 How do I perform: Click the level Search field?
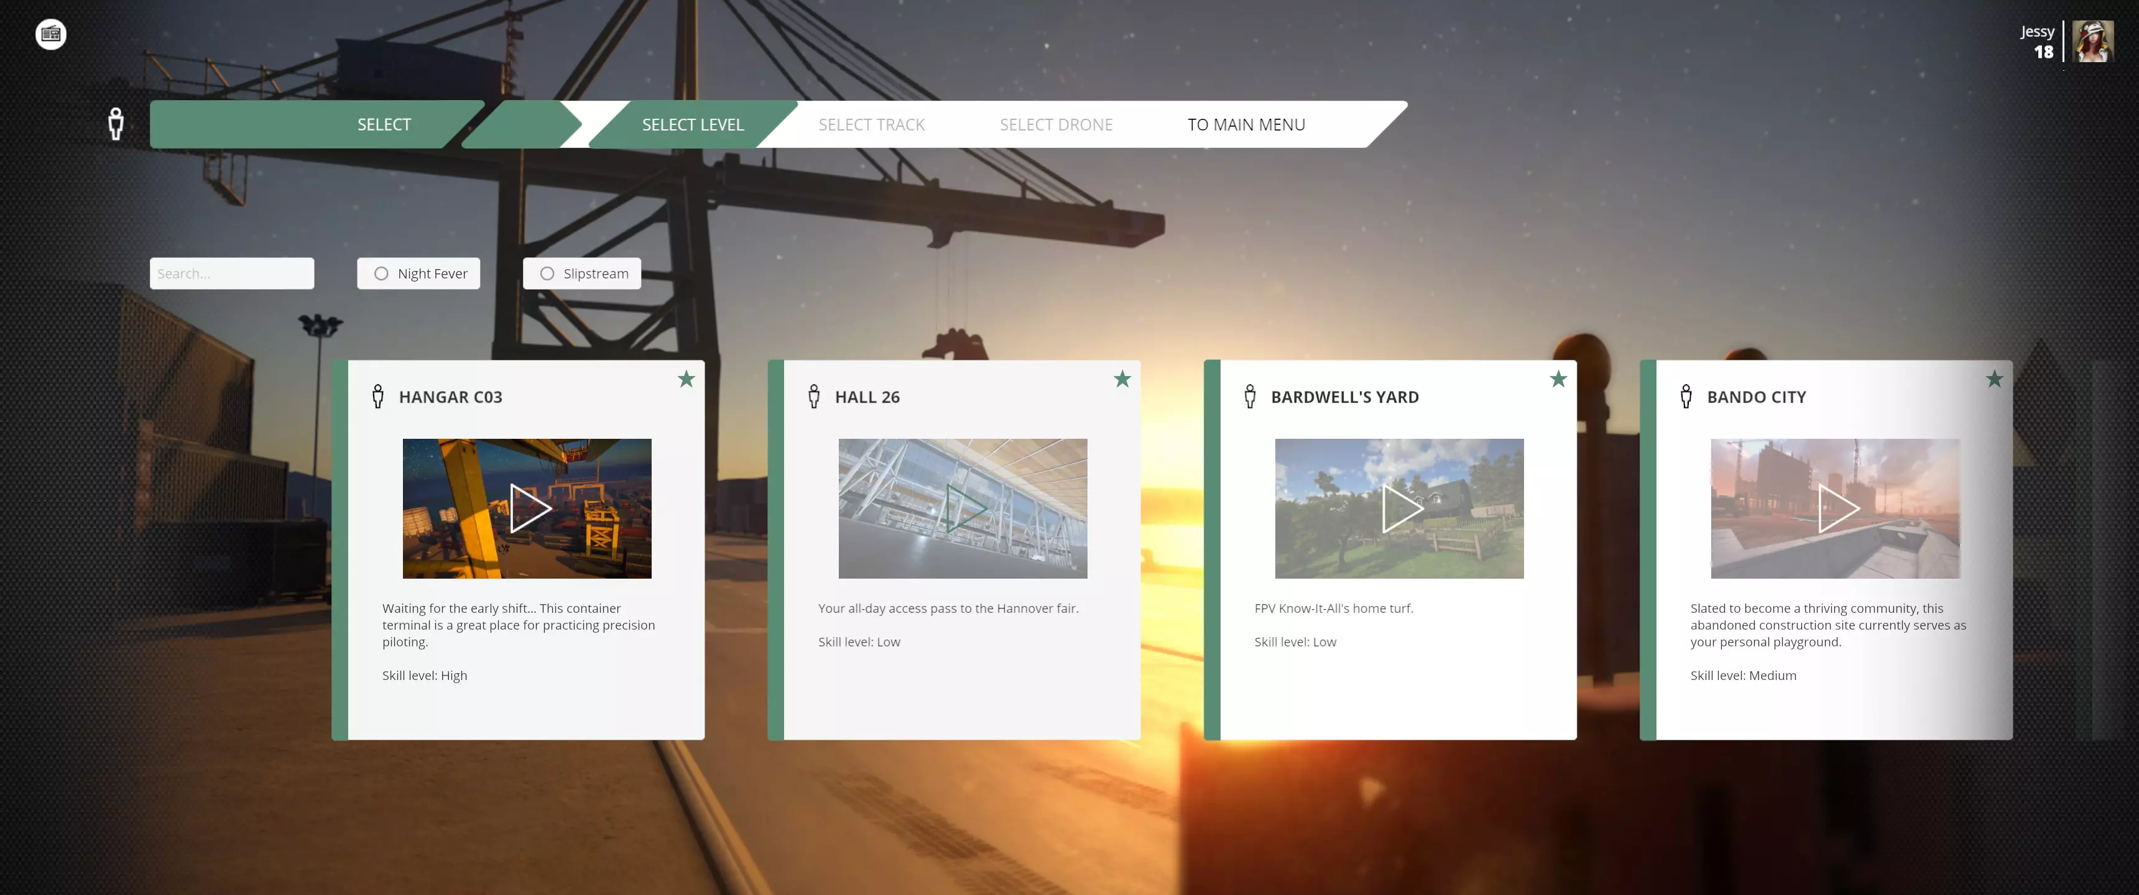click(232, 273)
